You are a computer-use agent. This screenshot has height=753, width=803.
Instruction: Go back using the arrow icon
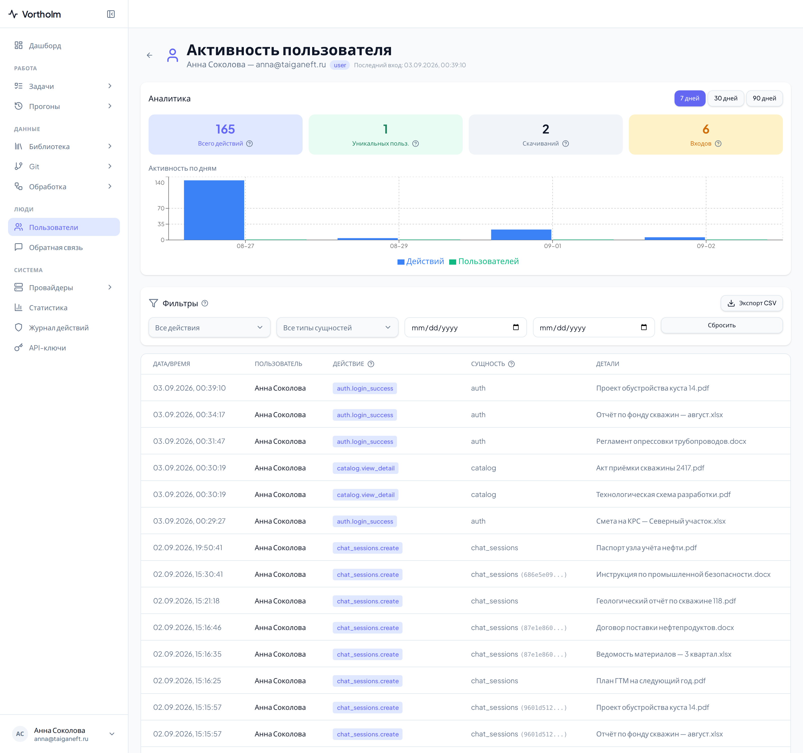(150, 55)
